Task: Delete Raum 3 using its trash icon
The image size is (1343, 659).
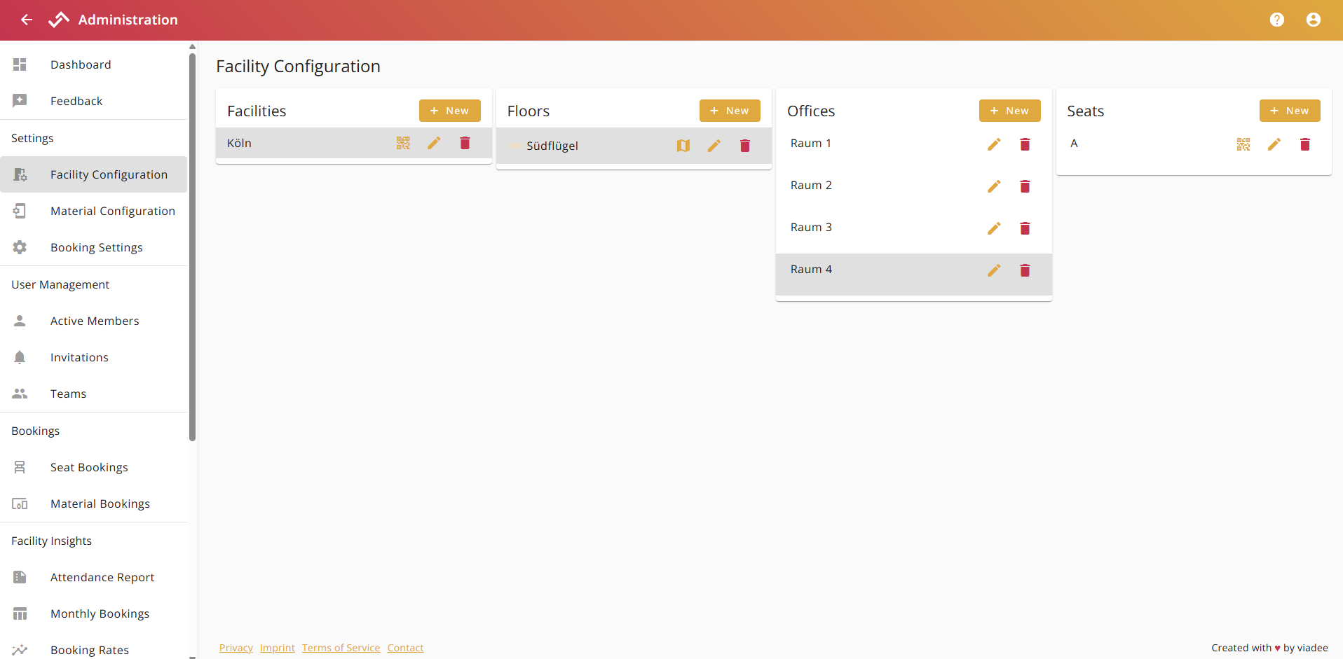Action: coord(1025,228)
